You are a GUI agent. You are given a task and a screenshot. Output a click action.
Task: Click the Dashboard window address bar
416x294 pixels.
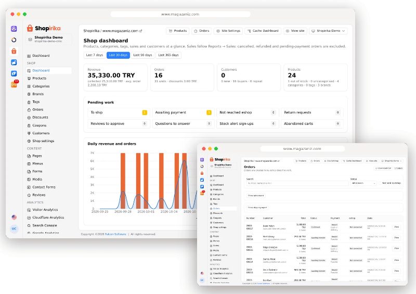(x=180, y=15)
